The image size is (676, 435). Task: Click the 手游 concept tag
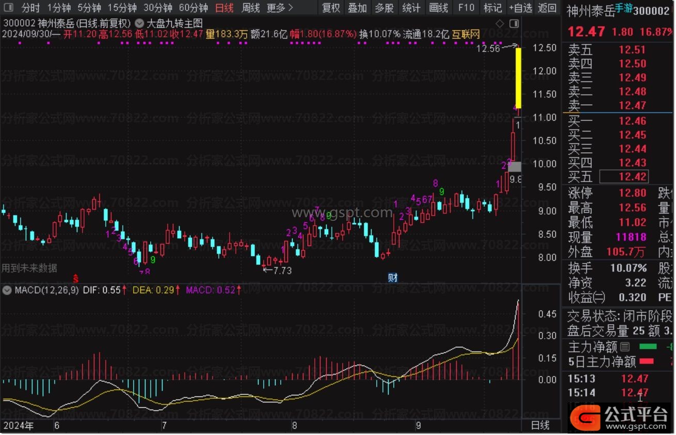tap(624, 7)
